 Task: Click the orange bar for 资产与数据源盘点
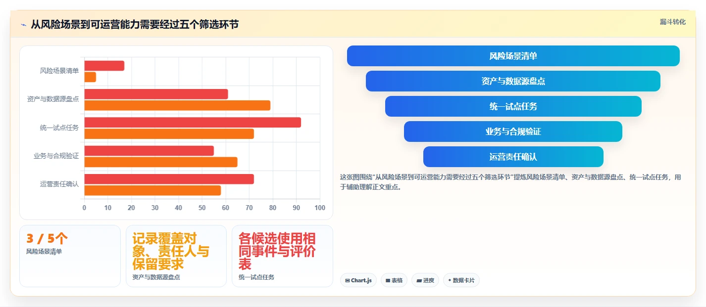pos(178,105)
